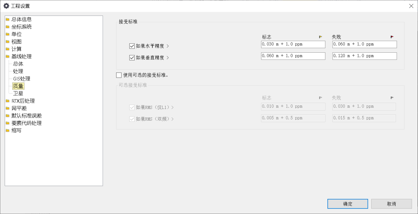Open the 计算 settings category
Viewport: 418px width, 214px height.
[x=17, y=49]
